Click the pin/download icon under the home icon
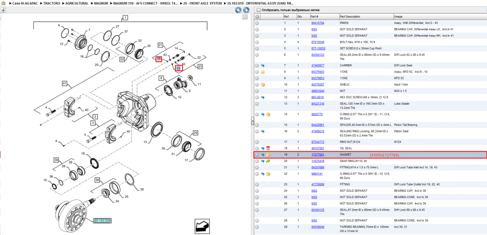 (3, 10)
